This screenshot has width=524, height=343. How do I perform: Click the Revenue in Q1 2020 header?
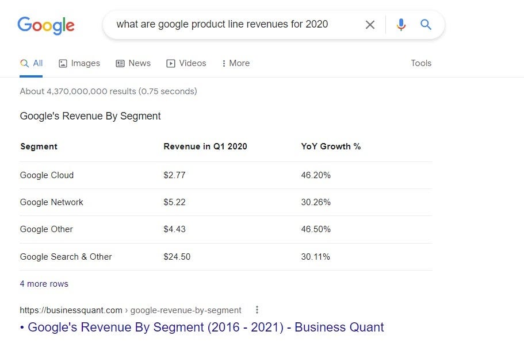pos(205,147)
